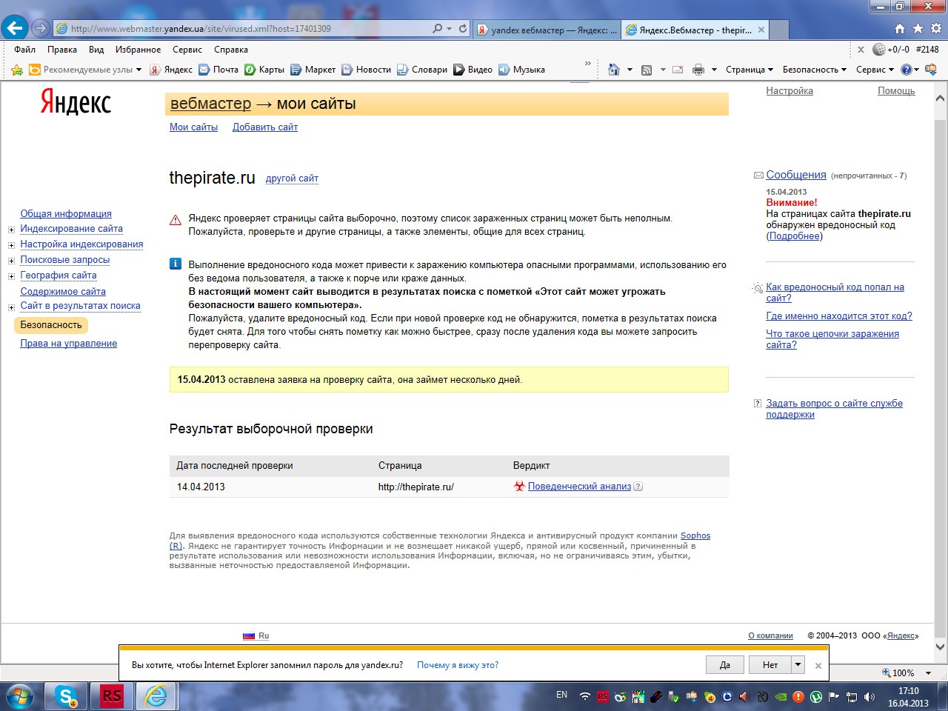Click the browser Forward arrow
This screenshot has width=948, height=711.
pyautogui.click(x=41, y=28)
